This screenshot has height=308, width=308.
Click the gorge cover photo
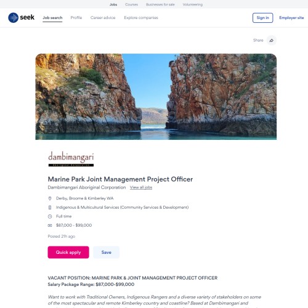[156, 97]
